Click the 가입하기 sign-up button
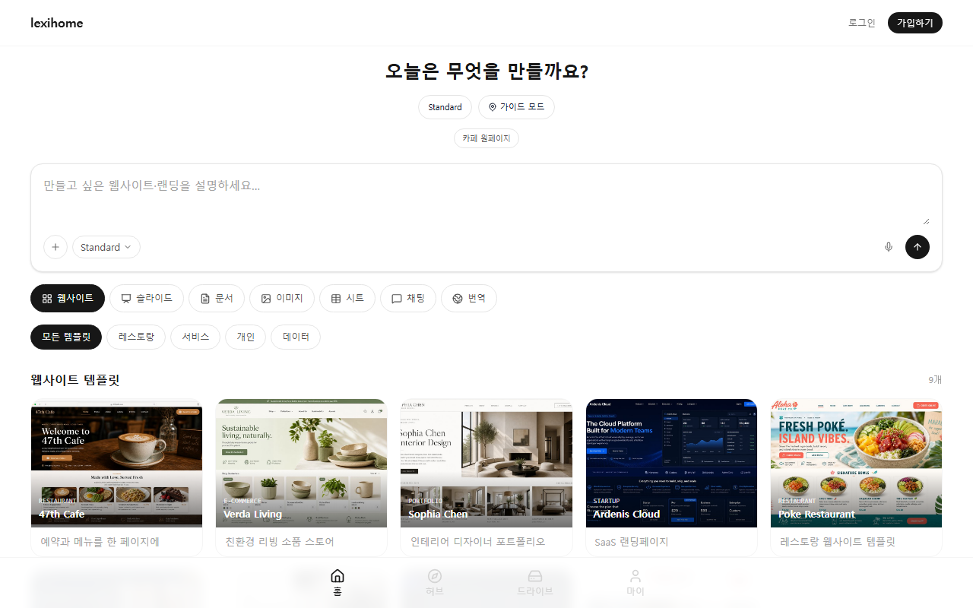This screenshot has width=973, height=608. pyautogui.click(x=915, y=23)
